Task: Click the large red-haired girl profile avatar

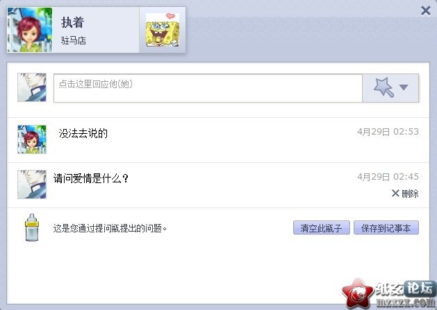Action: point(30,30)
